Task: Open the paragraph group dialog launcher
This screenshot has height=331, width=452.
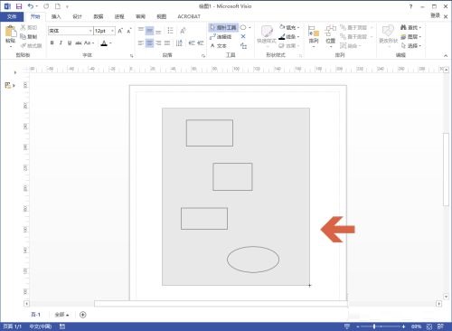Action: click(x=203, y=55)
